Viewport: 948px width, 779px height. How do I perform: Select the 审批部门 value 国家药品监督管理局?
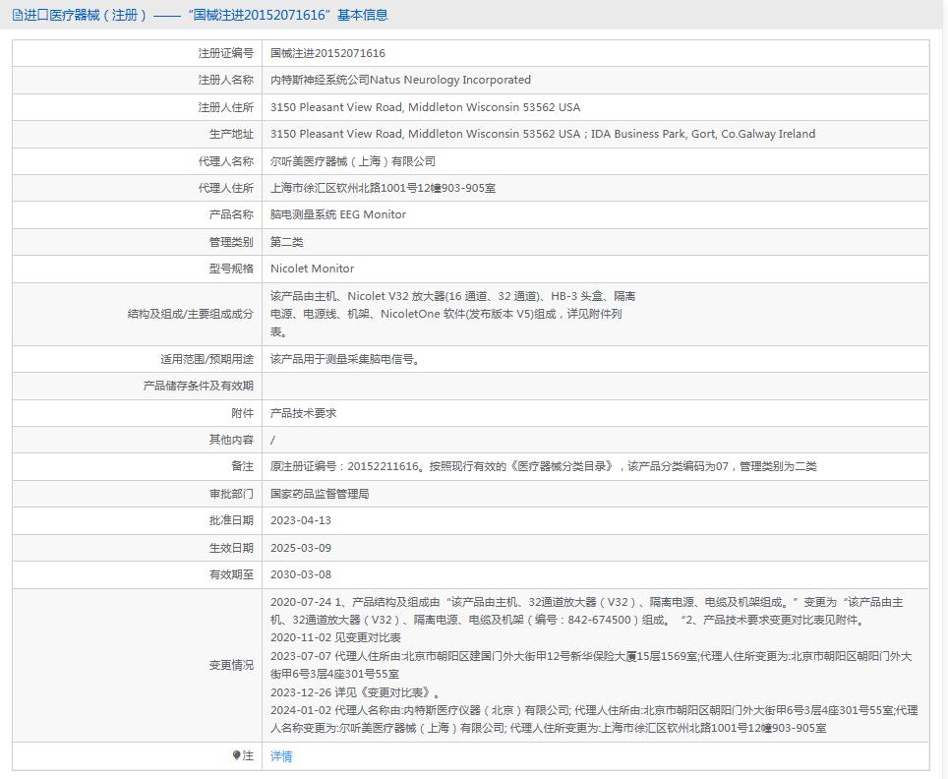pyautogui.click(x=324, y=494)
